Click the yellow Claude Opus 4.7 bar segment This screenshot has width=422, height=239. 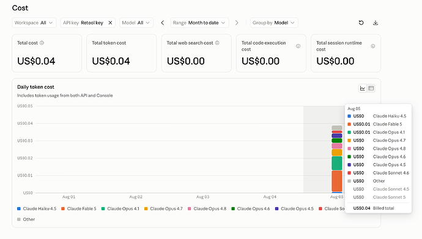click(337, 152)
